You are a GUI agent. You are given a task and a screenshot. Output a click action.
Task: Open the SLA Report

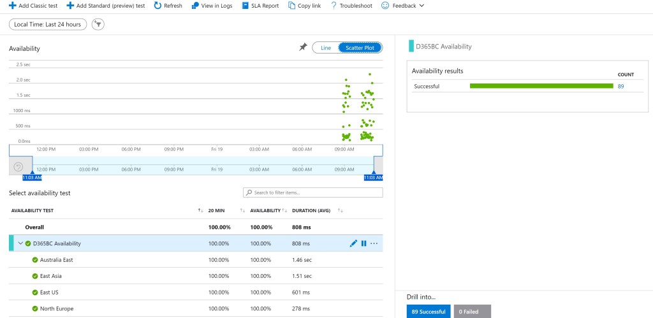pos(261,6)
